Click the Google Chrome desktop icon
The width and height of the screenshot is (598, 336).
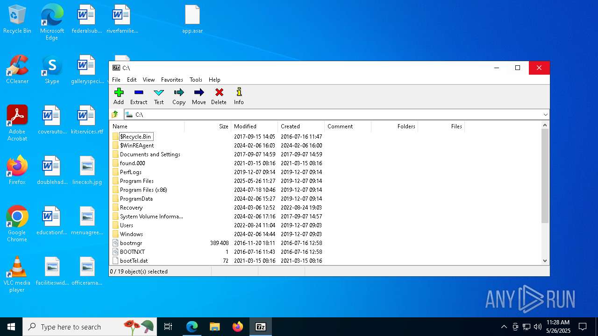click(x=17, y=224)
